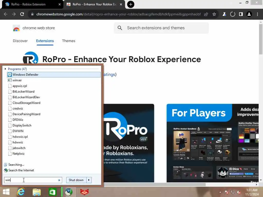This screenshot has height=197, width=263.
Task: Open the Windows Start button
Action: pyautogui.click(x=6, y=192)
